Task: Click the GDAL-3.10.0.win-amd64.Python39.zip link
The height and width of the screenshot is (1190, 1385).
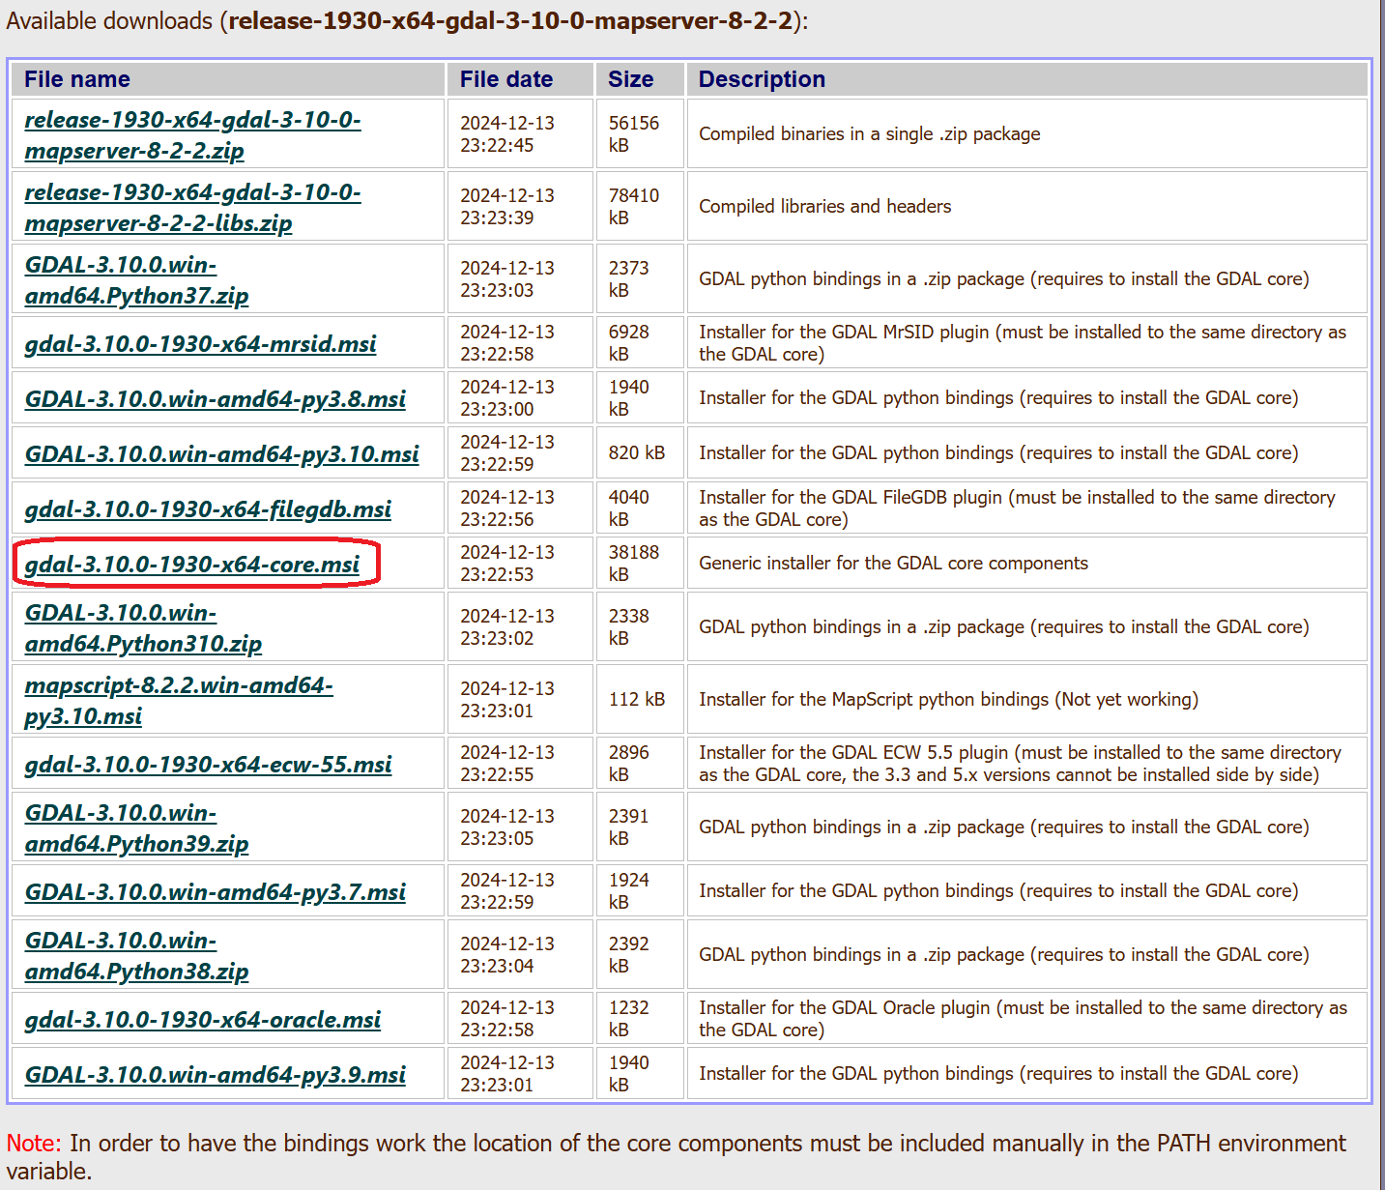Action: 136,828
